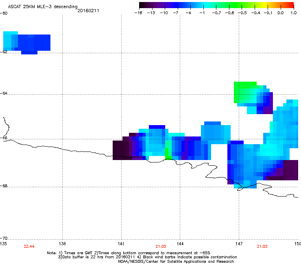Click the green data patch near 147, -64
Viewport: 301px width, 264px height.
[x=245, y=92]
